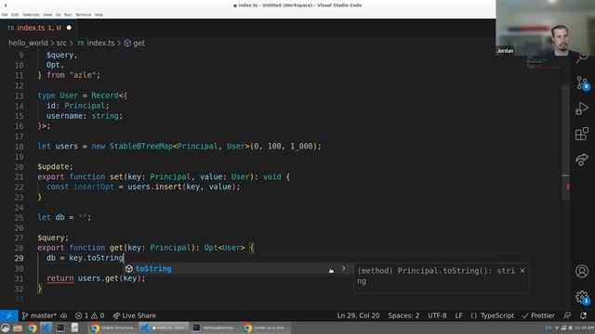The height and width of the screenshot is (334, 595).
Task: Change file encoding via UTF-8
Action: coord(437,315)
